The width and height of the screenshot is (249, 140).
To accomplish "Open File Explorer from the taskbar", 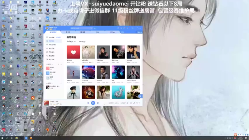I will pyautogui.click(x=16, y=138).
